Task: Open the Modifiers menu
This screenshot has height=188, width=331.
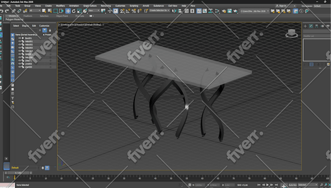Action: (60, 6)
